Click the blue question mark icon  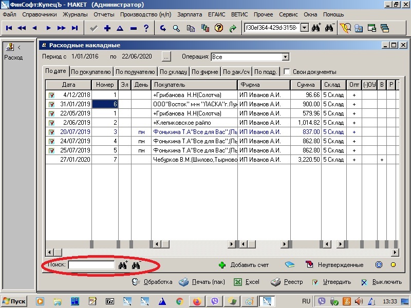(146, 28)
